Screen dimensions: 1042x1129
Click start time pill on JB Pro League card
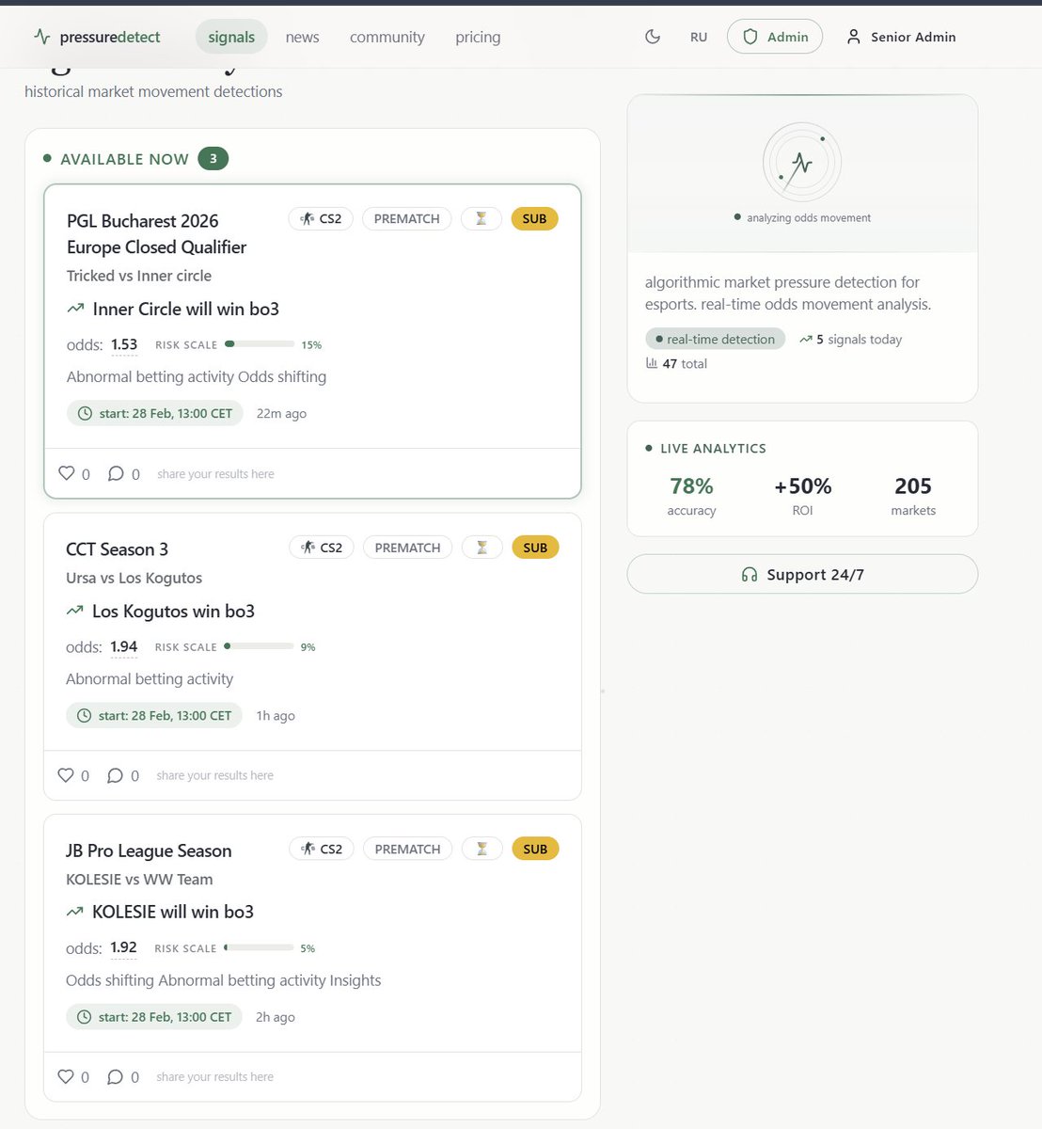pyautogui.click(x=154, y=1017)
